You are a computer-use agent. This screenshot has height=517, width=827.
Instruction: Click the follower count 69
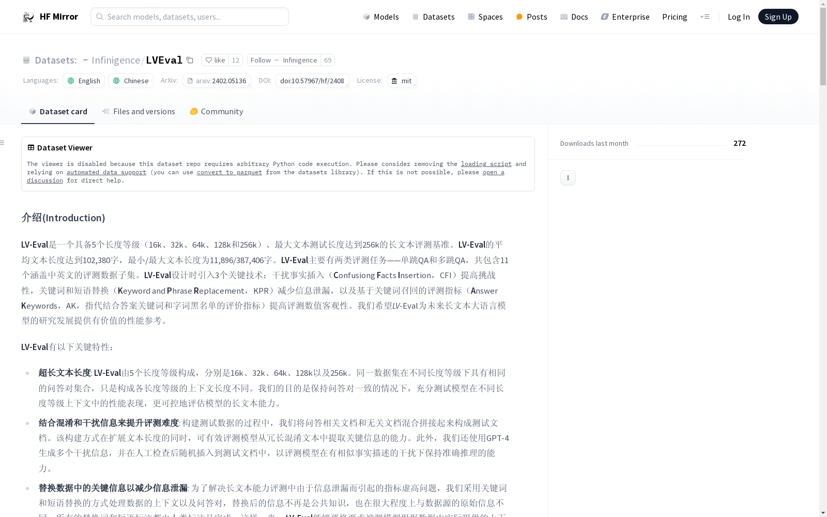(x=328, y=60)
